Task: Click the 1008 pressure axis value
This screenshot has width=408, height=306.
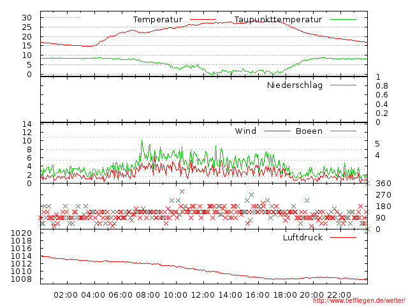Action: (21, 279)
